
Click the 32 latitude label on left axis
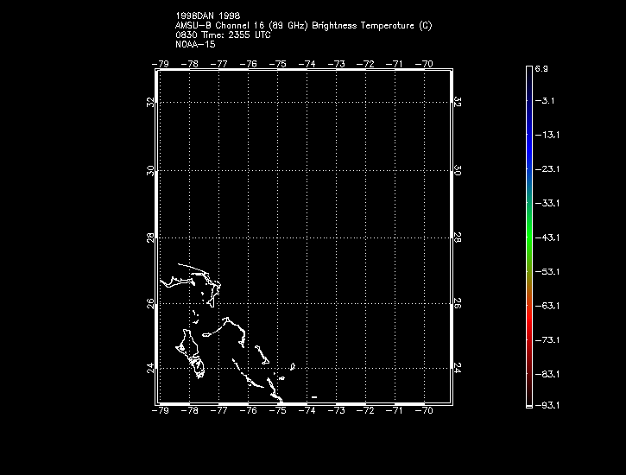(x=150, y=102)
